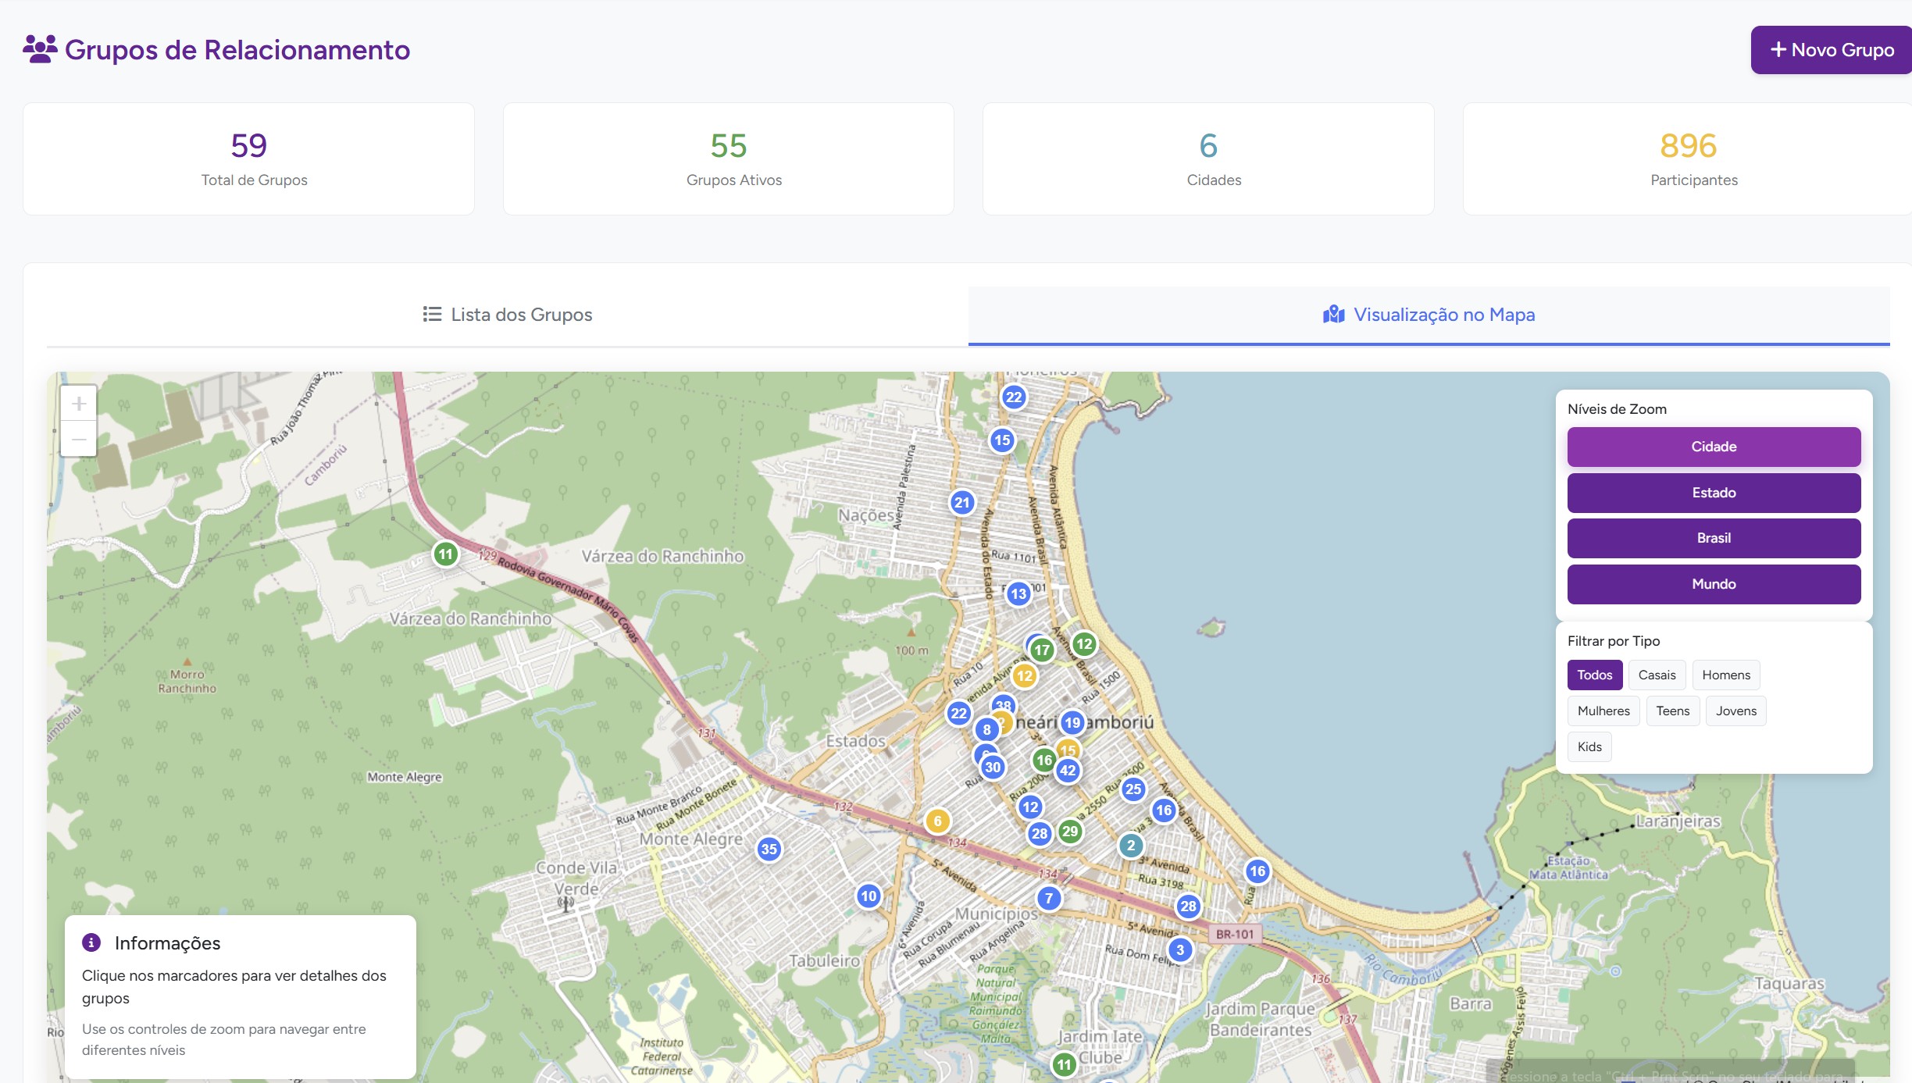Click the Participantes 896 stat card

1687,159
